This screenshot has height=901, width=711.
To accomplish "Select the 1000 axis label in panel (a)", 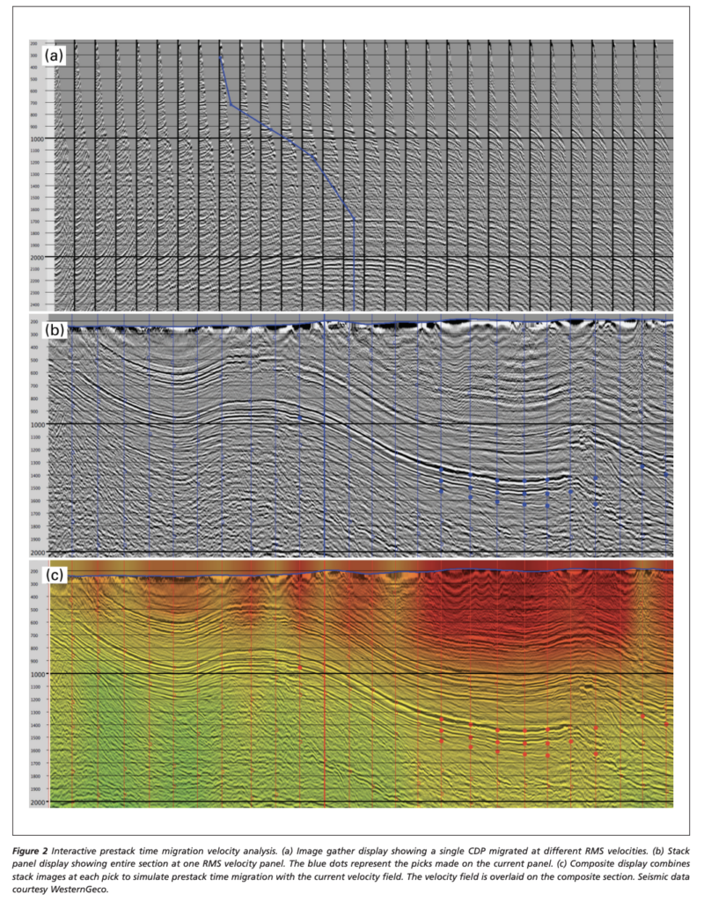I will (x=37, y=138).
